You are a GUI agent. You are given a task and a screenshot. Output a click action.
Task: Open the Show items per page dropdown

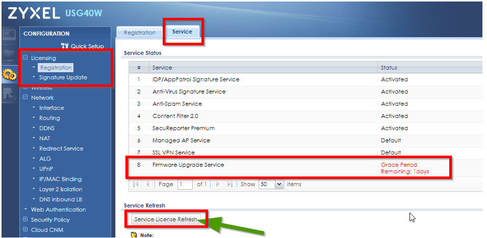coord(278,184)
